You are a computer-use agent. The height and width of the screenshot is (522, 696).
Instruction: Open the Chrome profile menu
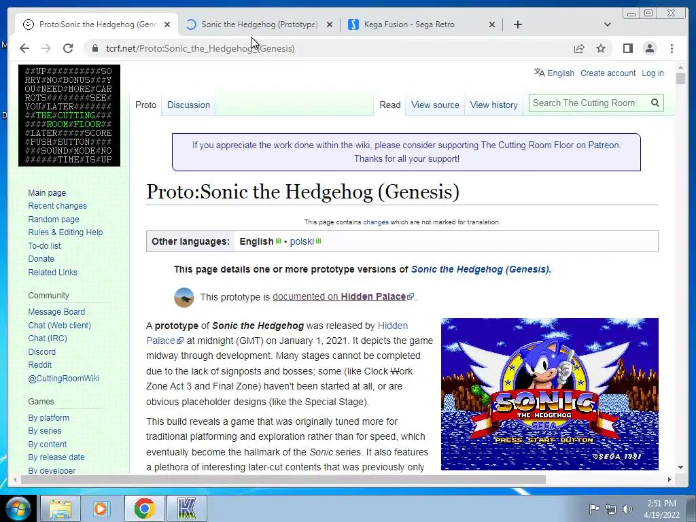point(649,48)
